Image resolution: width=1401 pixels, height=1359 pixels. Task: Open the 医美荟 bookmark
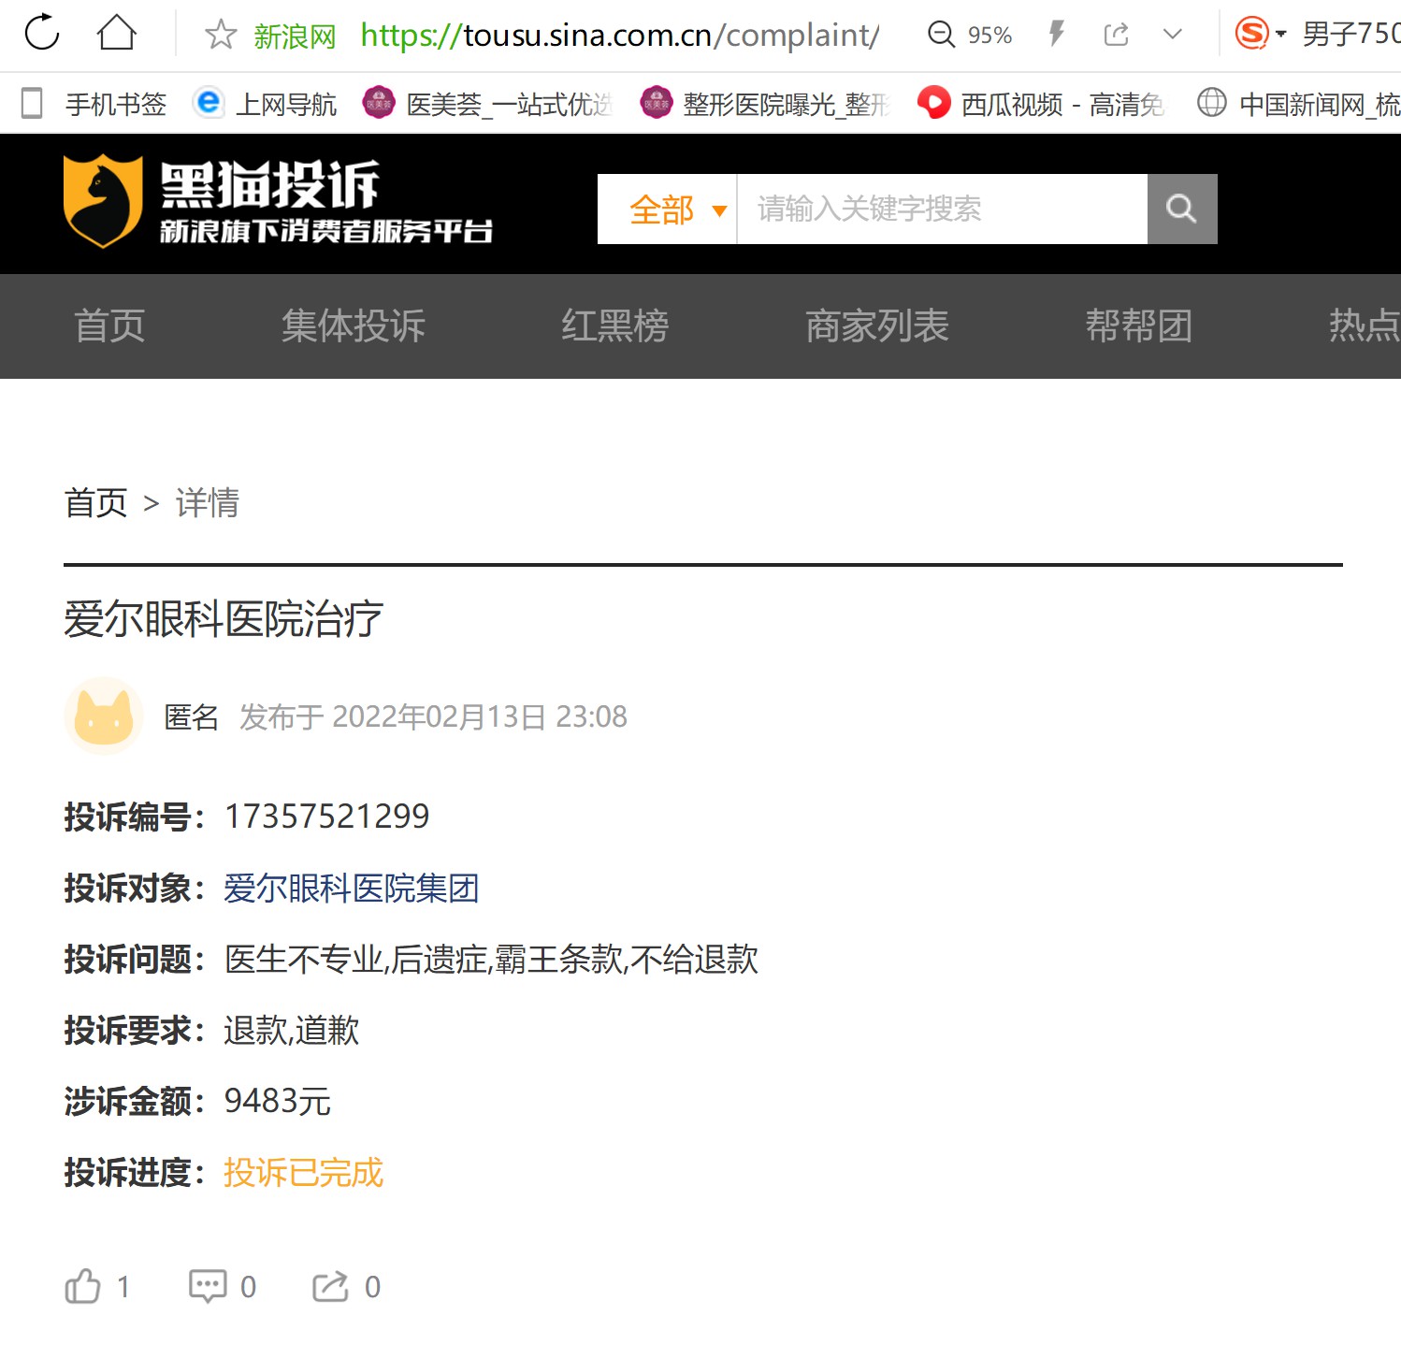[x=487, y=103]
